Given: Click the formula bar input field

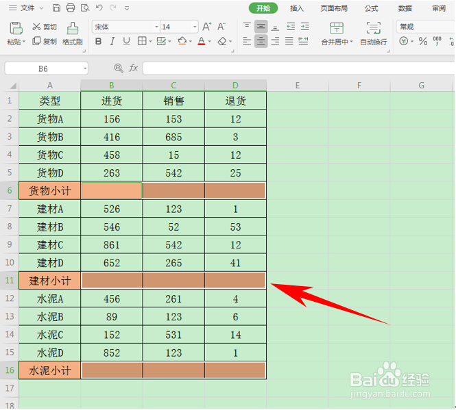Looking at the screenshot, I should [299, 68].
